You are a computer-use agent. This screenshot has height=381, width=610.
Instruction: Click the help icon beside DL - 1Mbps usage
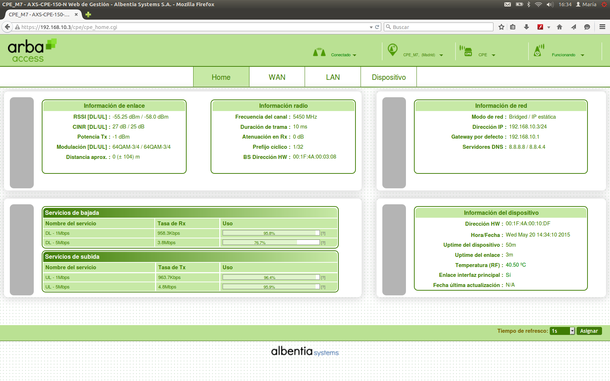pyautogui.click(x=323, y=233)
